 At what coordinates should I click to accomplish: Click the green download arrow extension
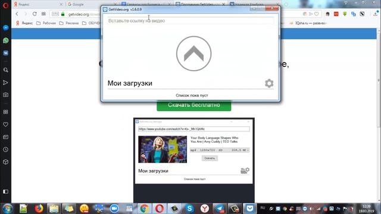(345, 14)
